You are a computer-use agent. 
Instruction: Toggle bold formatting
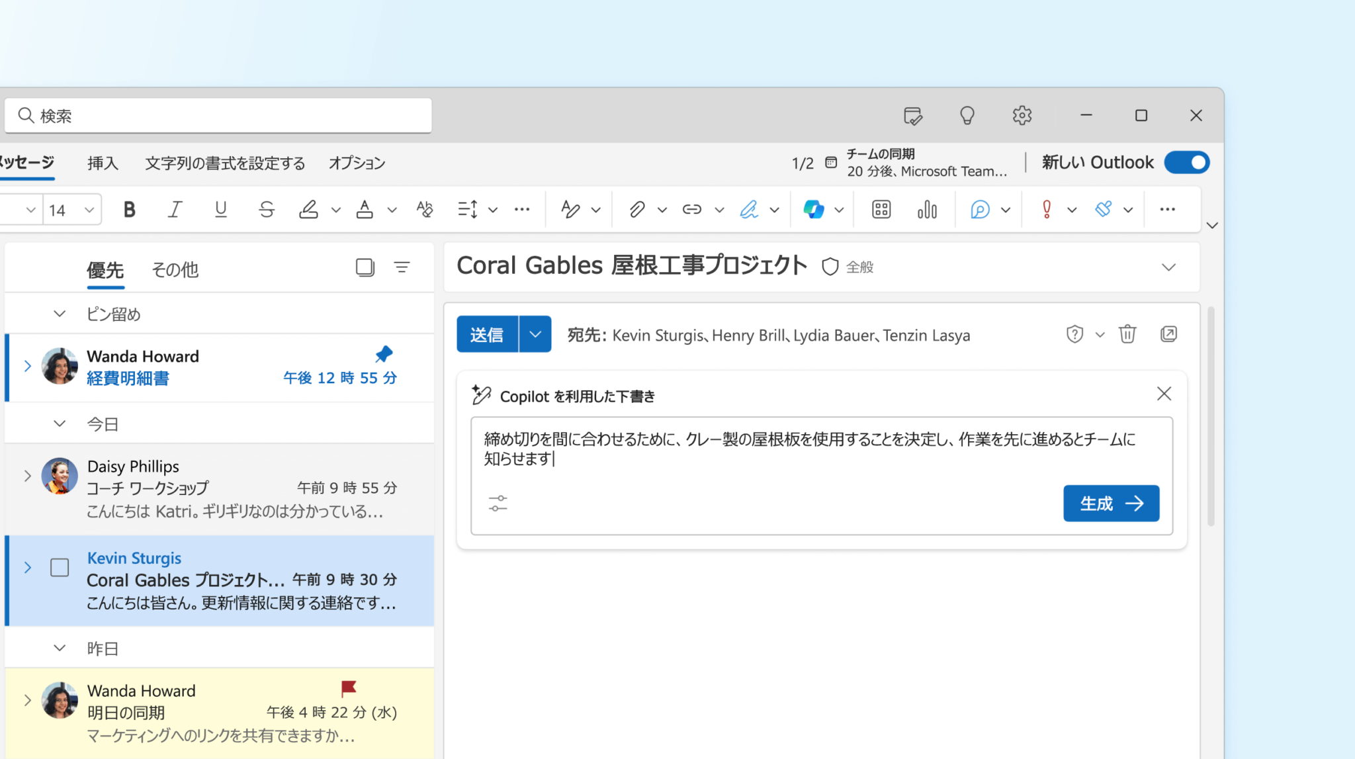(x=130, y=210)
